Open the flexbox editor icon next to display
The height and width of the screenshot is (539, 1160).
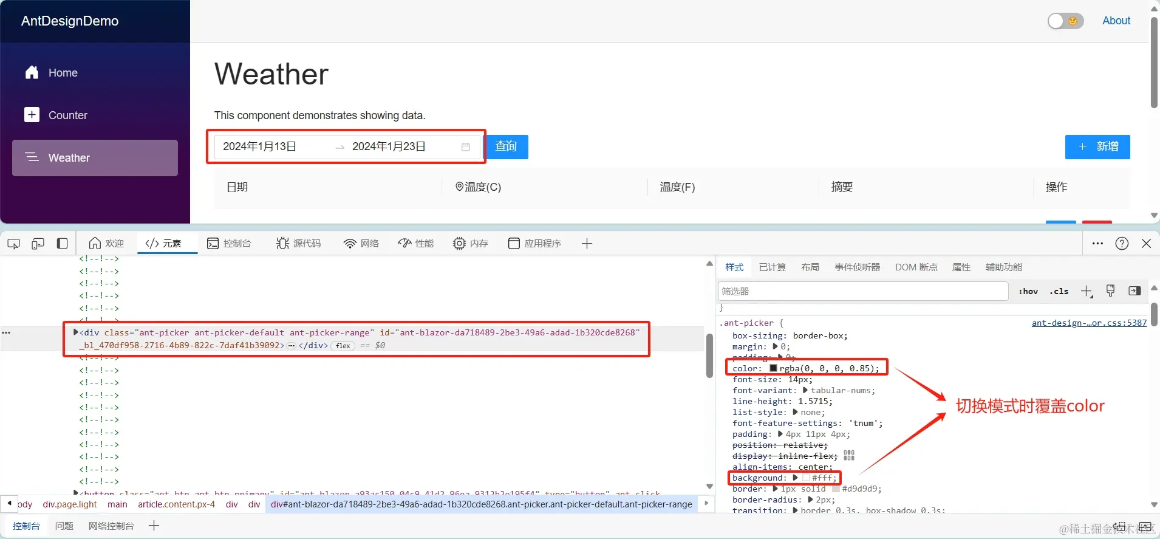[849, 455]
